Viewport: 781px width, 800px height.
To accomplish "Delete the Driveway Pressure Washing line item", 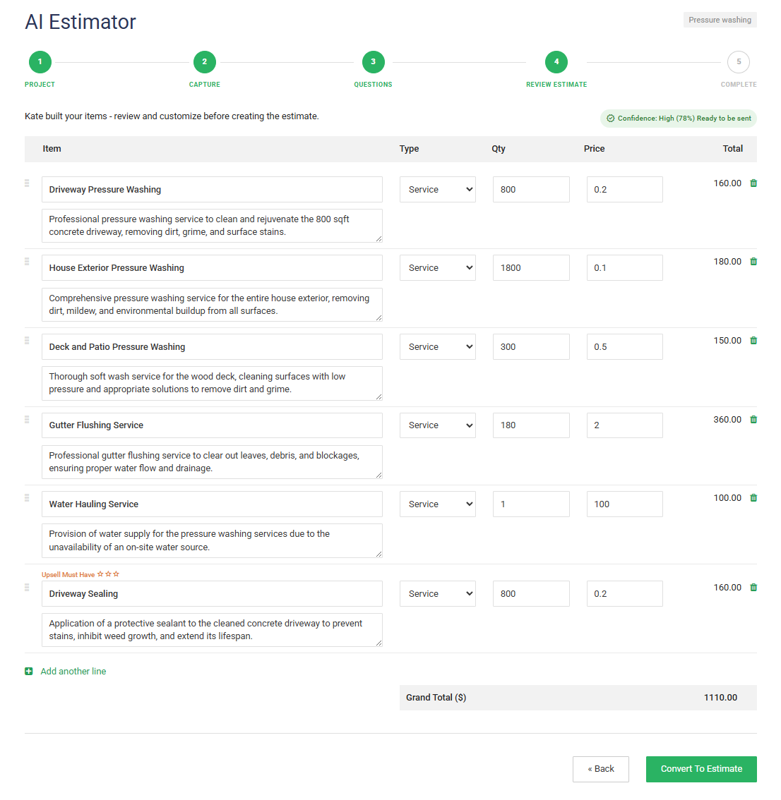I will point(753,183).
